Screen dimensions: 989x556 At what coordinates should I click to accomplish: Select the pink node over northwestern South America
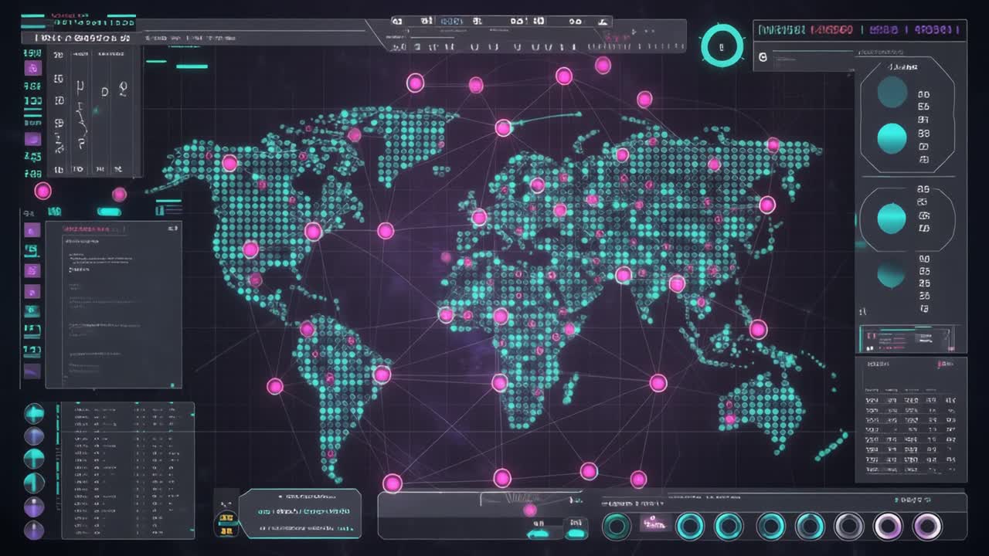point(307,329)
